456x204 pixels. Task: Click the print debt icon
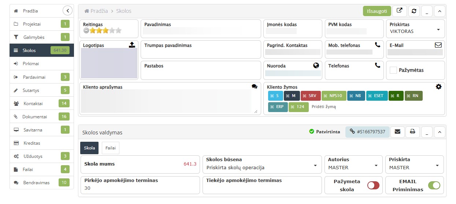pos(412,132)
